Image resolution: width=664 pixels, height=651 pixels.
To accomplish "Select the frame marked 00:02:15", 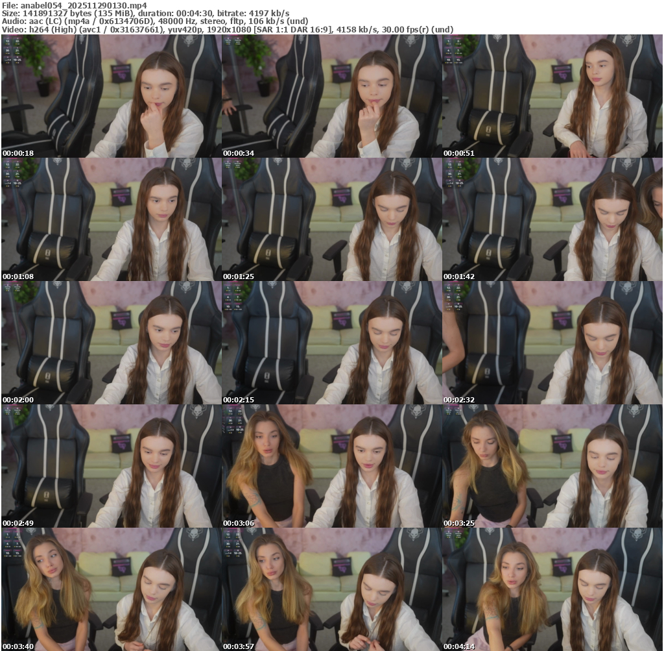I will pos(332,343).
